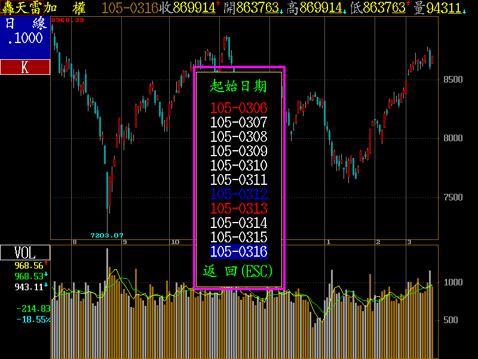Pick the red 105-0313 date
Image resolution: width=478 pixels, height=359 pixels.
point(239,209)
